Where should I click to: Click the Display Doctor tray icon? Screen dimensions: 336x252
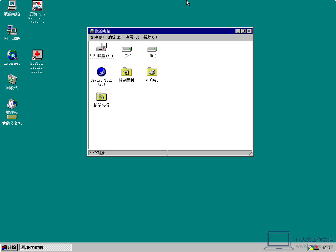click(317, 248)
